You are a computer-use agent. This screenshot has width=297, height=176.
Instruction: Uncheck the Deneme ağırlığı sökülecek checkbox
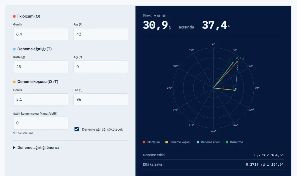77,129
